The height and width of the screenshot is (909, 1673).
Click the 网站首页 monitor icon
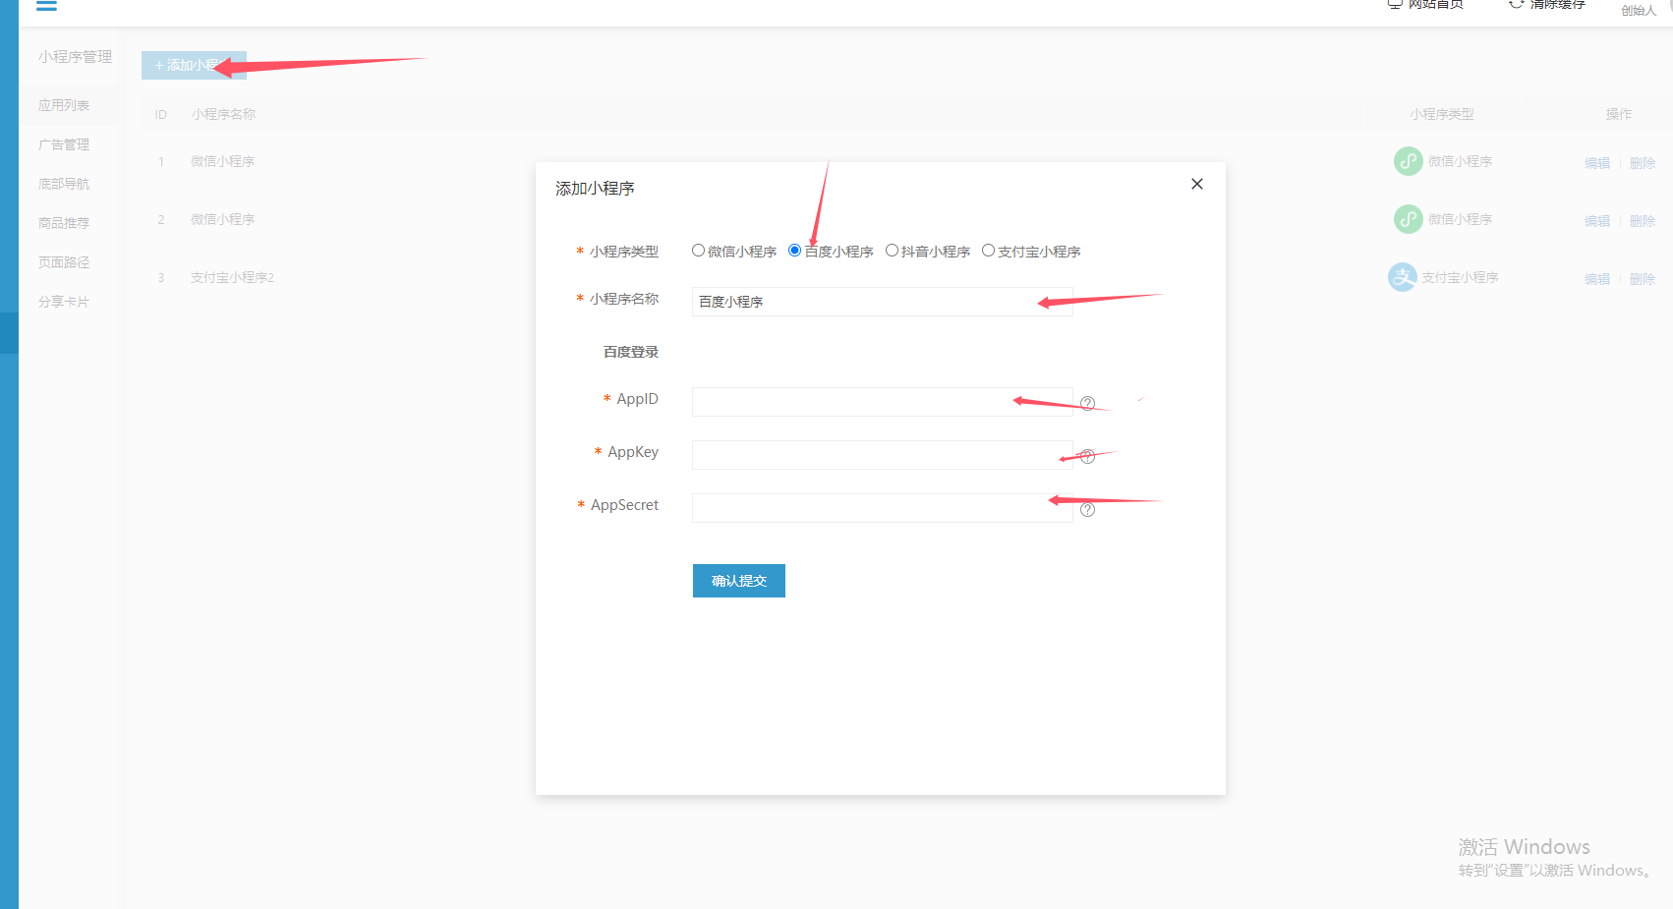[x=1394, y=4]
